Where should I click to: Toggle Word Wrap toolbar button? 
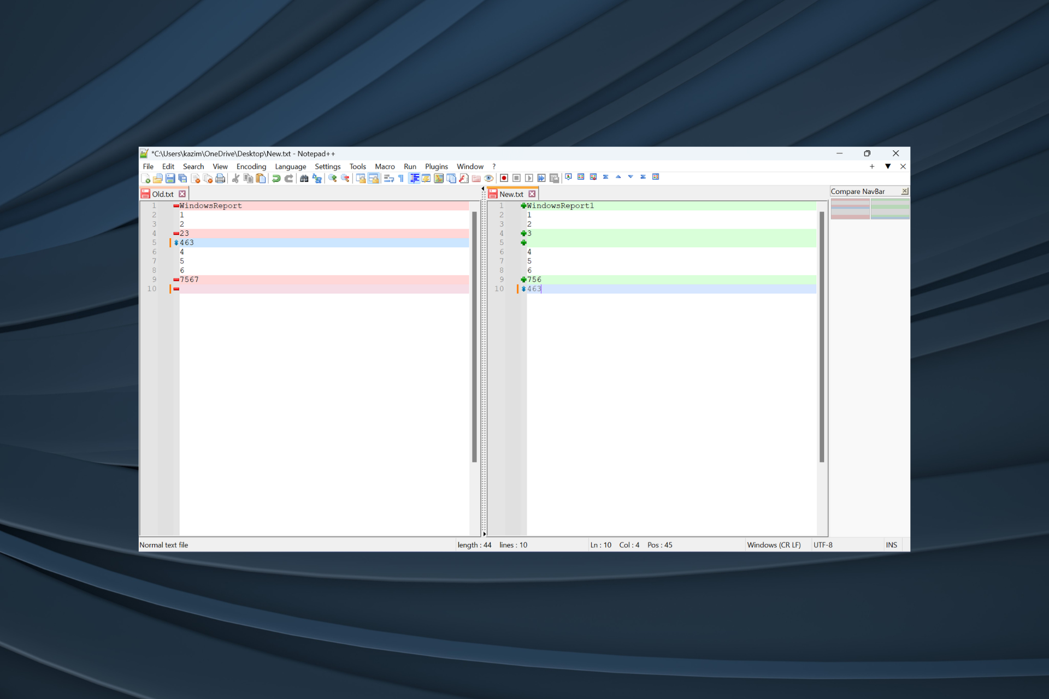click(389, 178)
